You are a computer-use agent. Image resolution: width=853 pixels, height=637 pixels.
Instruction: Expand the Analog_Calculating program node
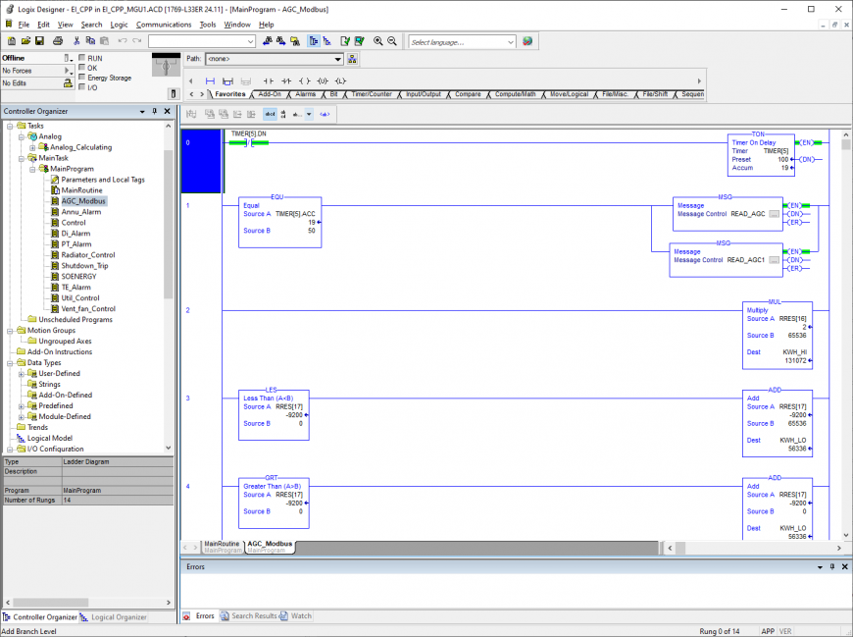click(x=32, y=147)
